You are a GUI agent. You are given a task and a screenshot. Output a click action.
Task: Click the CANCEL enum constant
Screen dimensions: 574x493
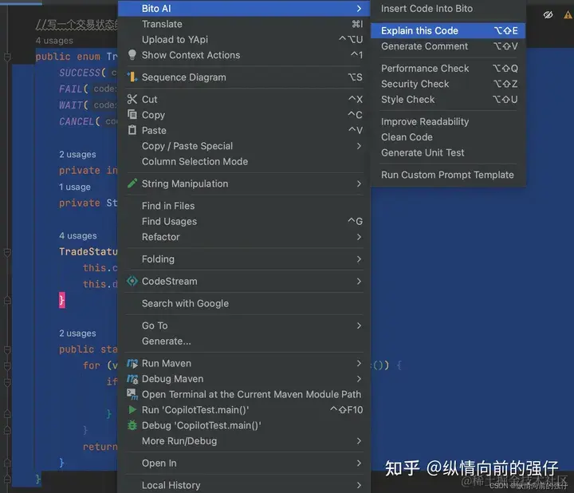[x=77, y=121]
